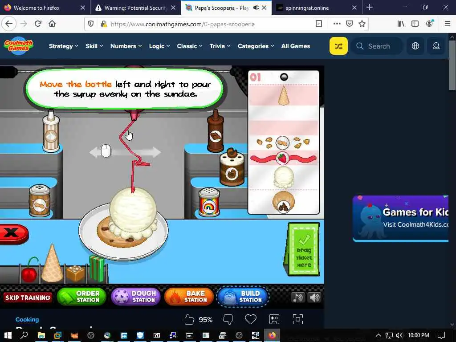Image resolution: width=456 pixels, height=342 pixels.
Task: Click the yellow random game shuffle button
Action: click(338, 46)
